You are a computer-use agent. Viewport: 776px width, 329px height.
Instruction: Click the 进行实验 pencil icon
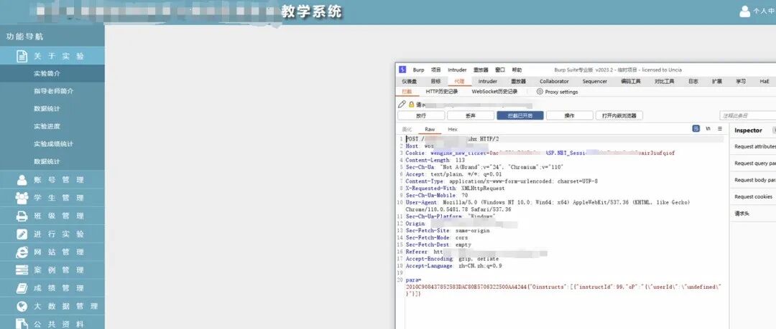pos(22,234)
